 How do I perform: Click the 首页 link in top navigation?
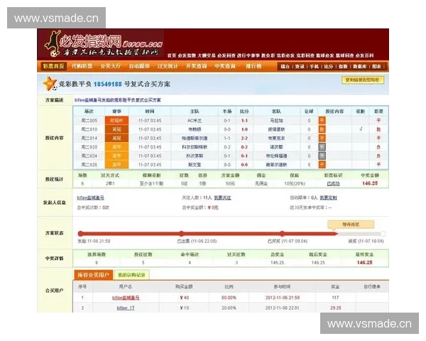[x=171, y=55]
